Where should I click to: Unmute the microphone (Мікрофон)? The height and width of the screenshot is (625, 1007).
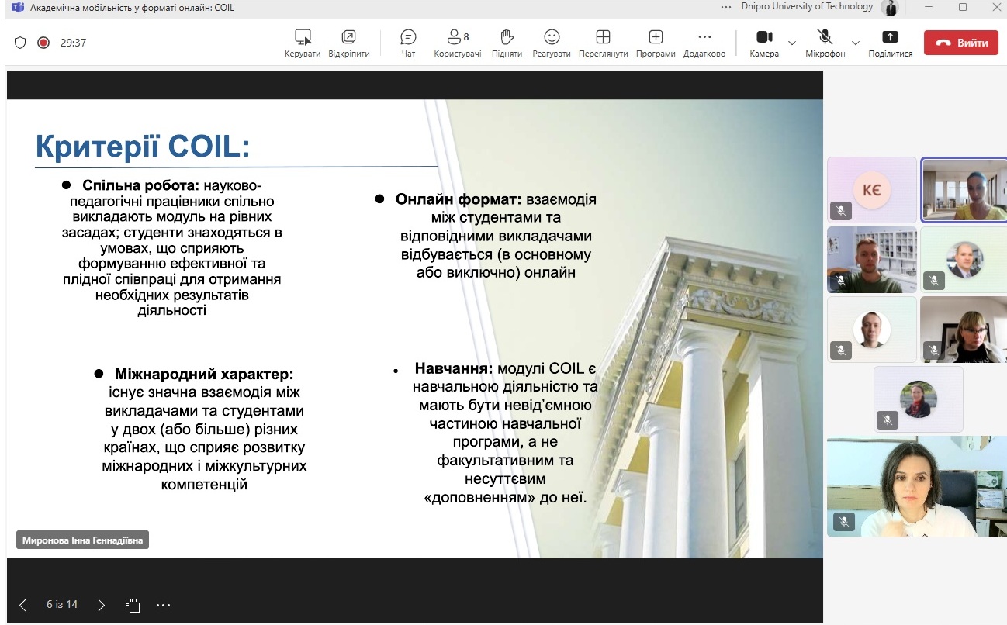(x=824, y=37)
